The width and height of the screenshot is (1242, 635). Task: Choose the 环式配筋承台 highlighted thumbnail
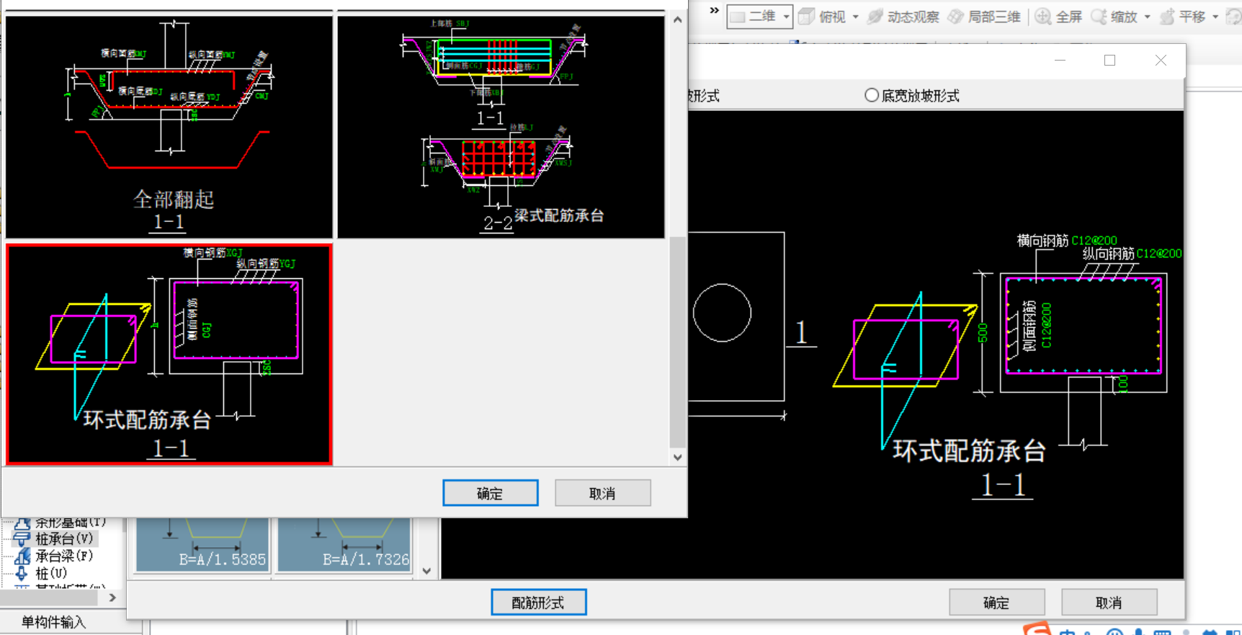[x=169, y=354]
